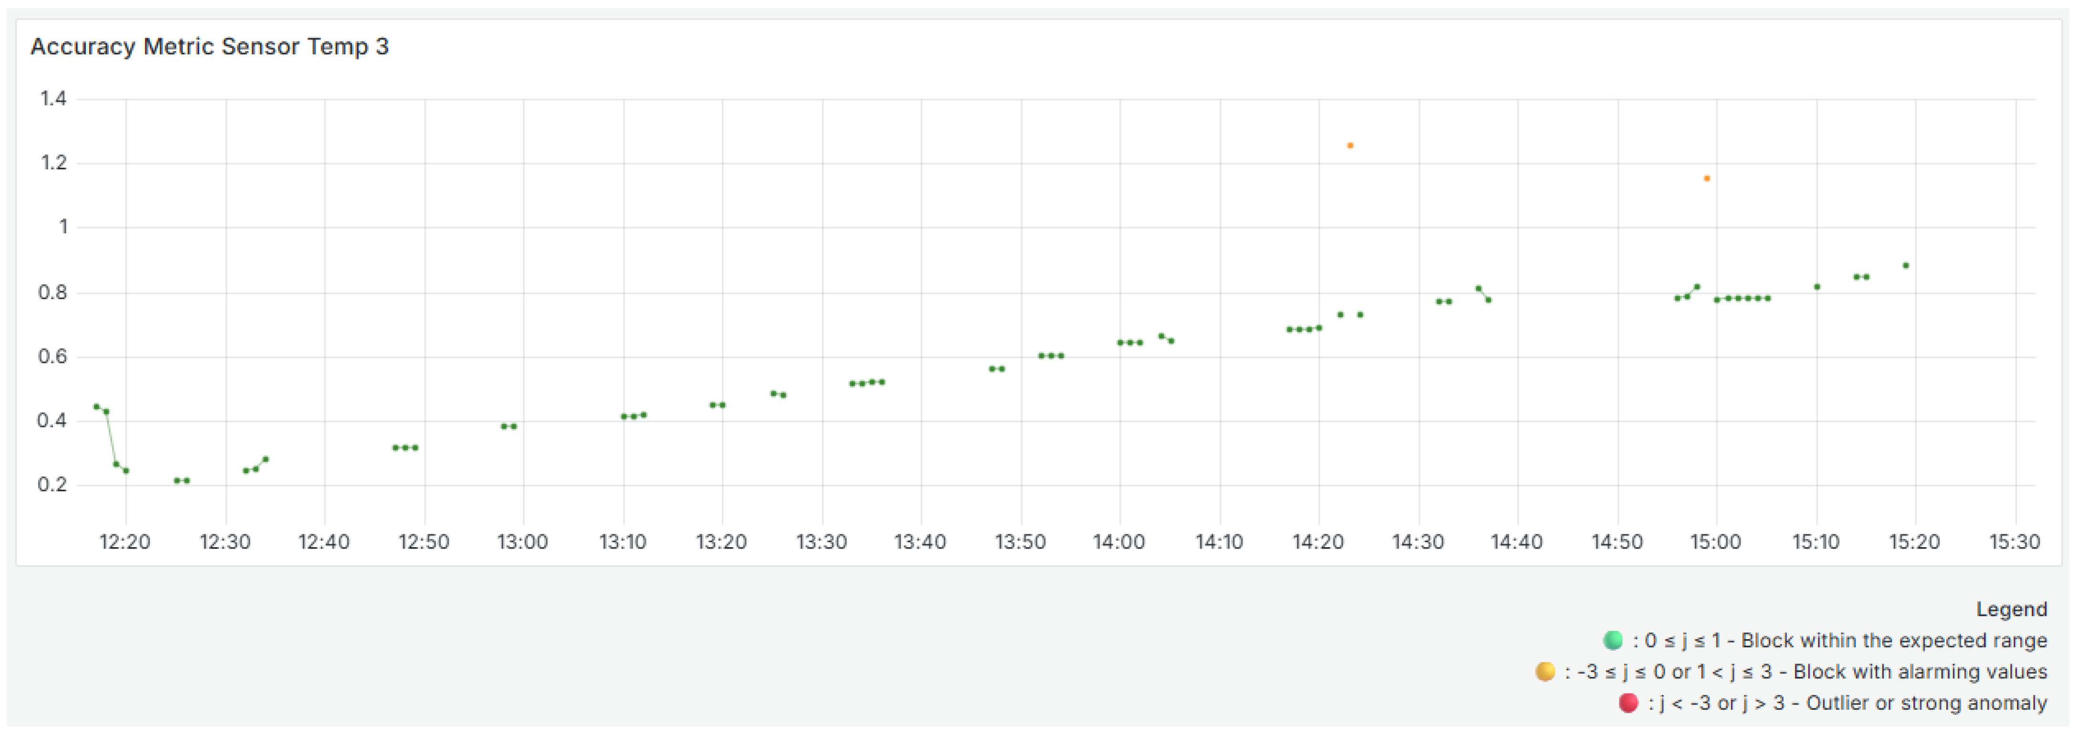This screenshot has width=2080, height=737.
Task: Click 'Block within the expected range' text
Action: (x=1893, y=641)
